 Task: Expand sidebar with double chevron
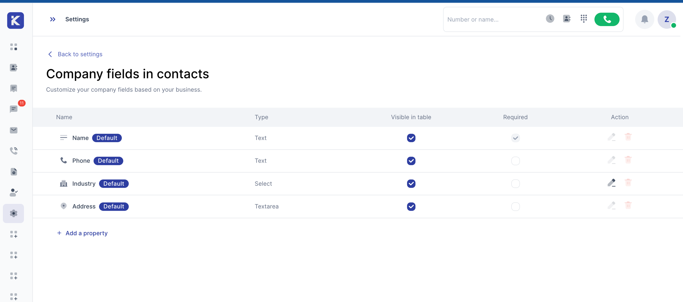pyautogui.click(x=53, y=19)
